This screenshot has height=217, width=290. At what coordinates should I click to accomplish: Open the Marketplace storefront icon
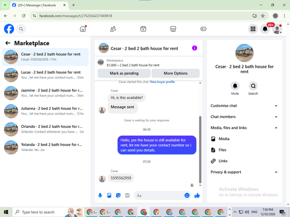tap(173, 29)
